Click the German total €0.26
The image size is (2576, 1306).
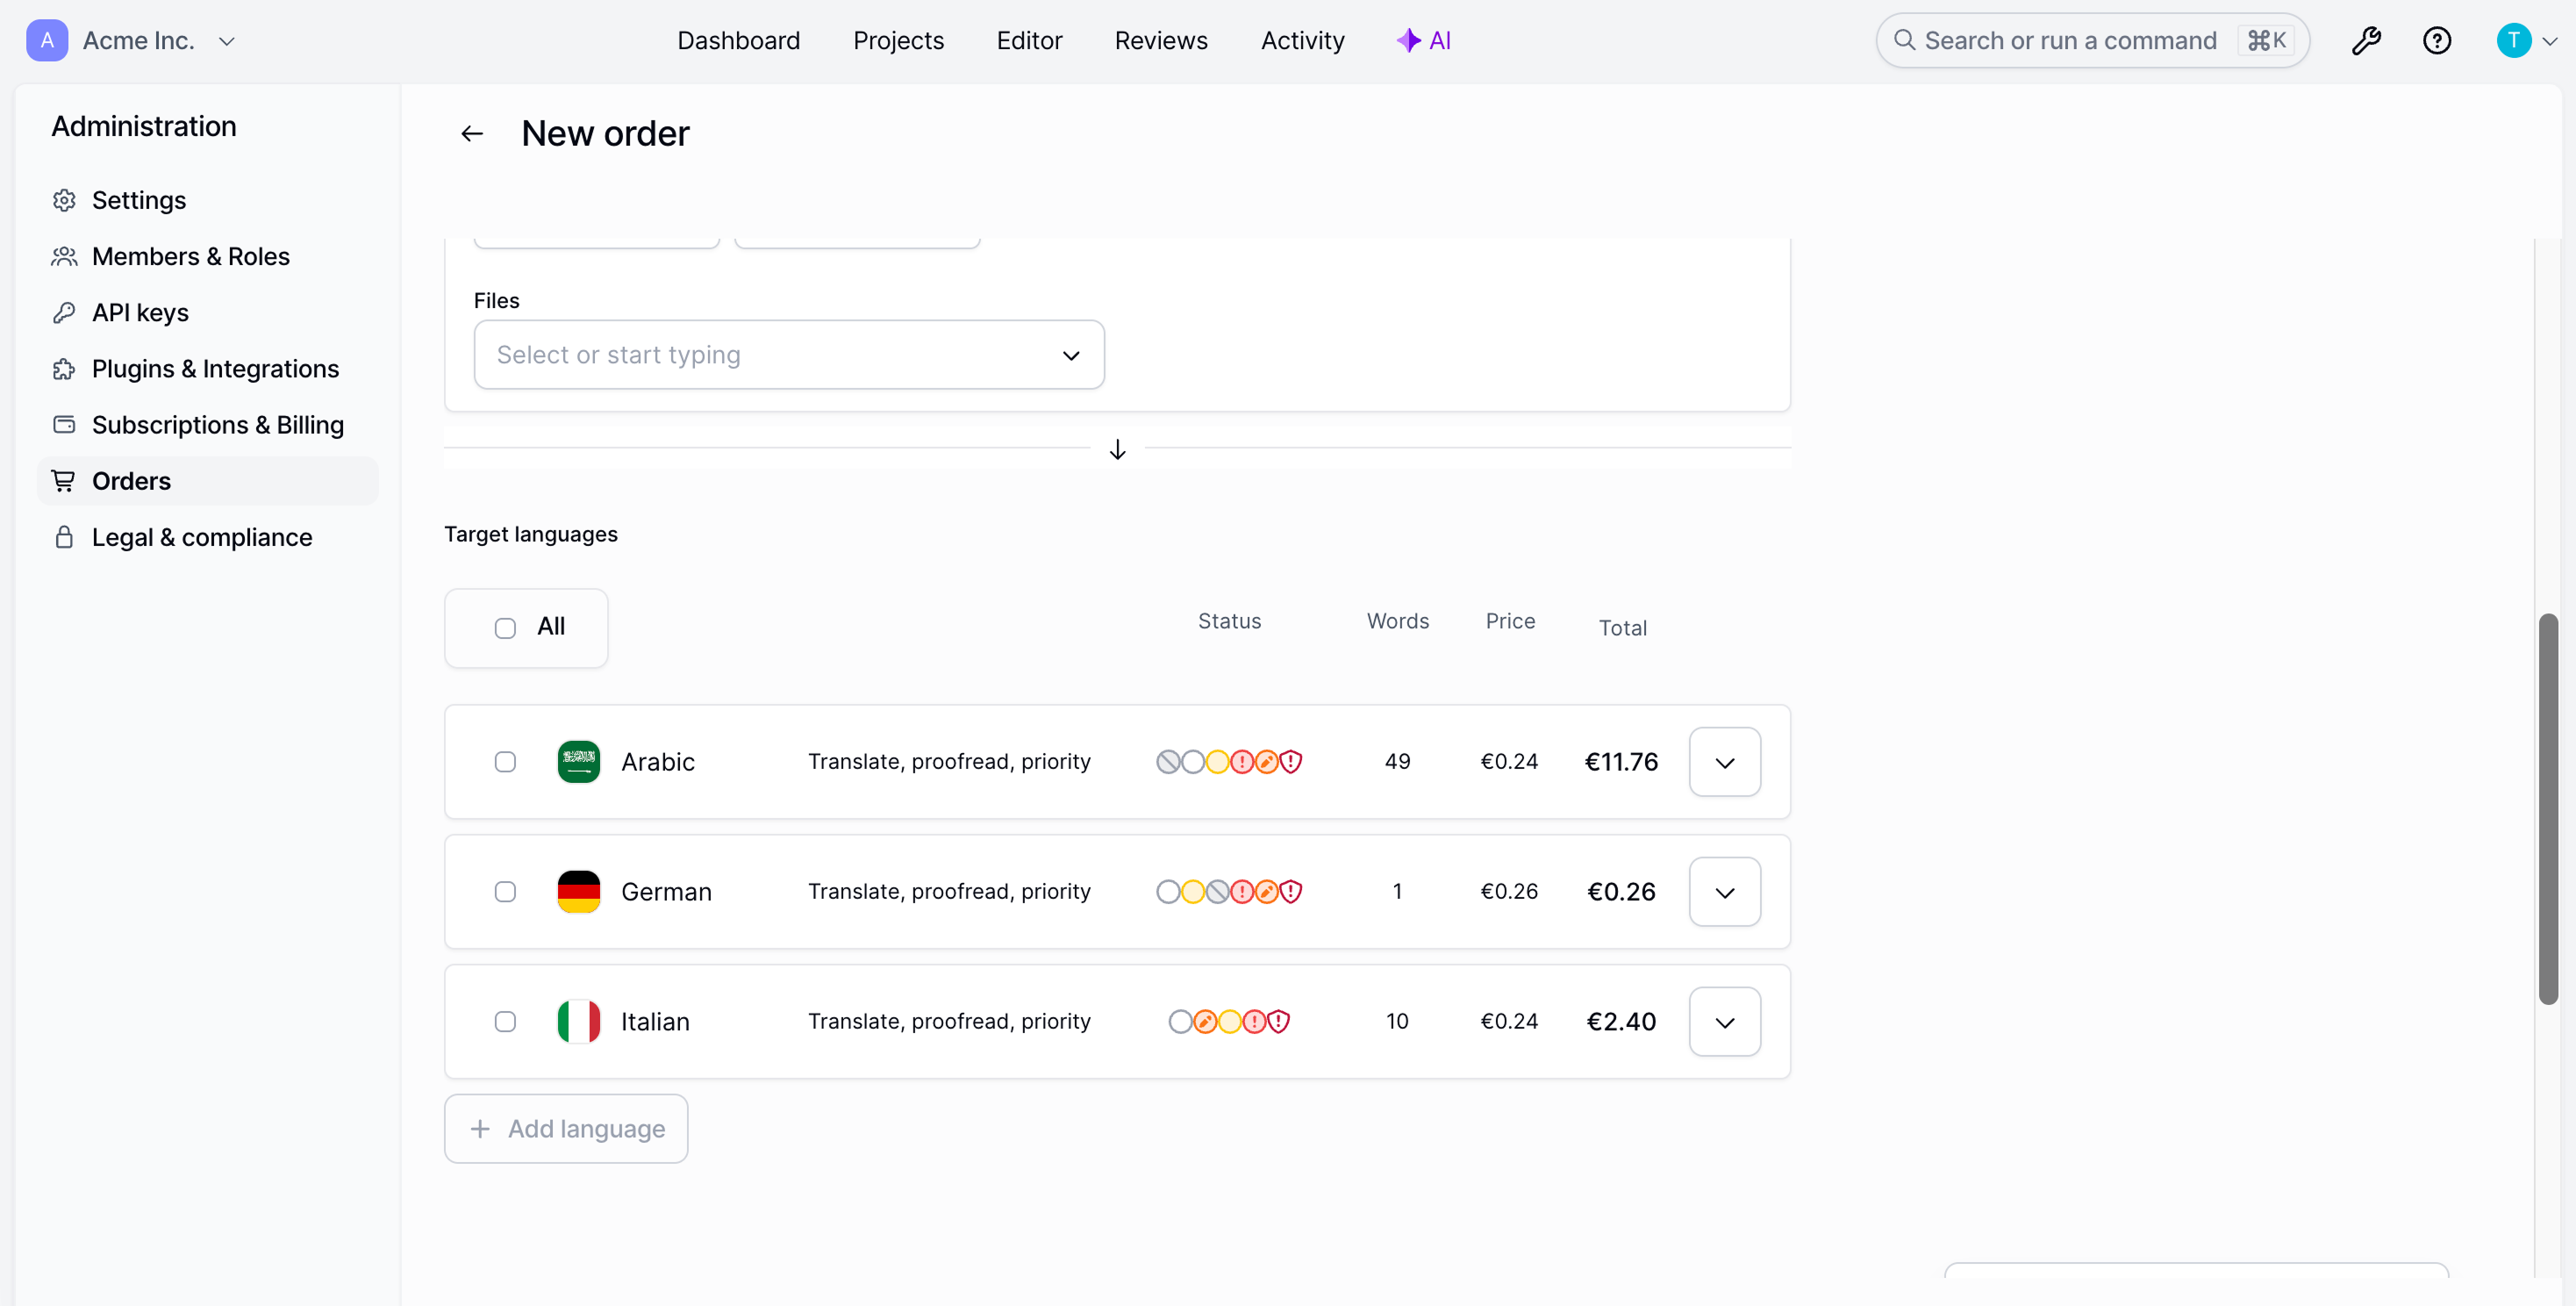click(1621, 892)
